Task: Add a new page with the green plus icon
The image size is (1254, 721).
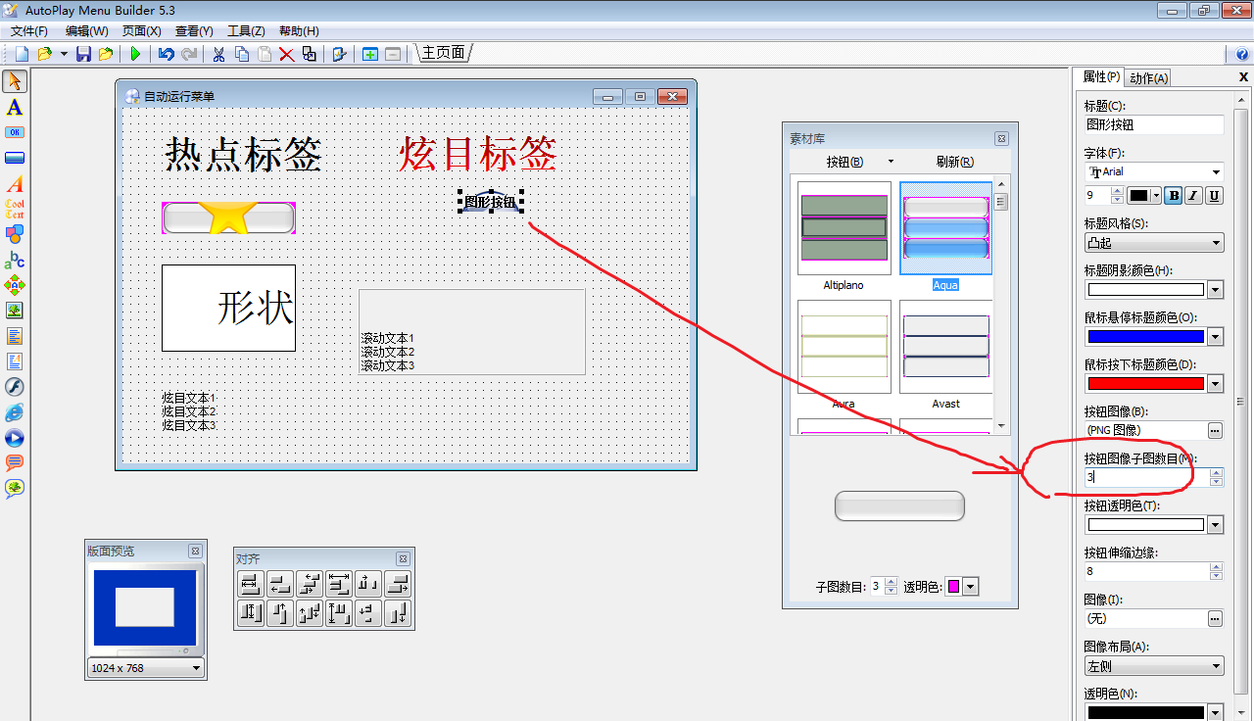Action: pyautogui.click(x=370, y=54)
